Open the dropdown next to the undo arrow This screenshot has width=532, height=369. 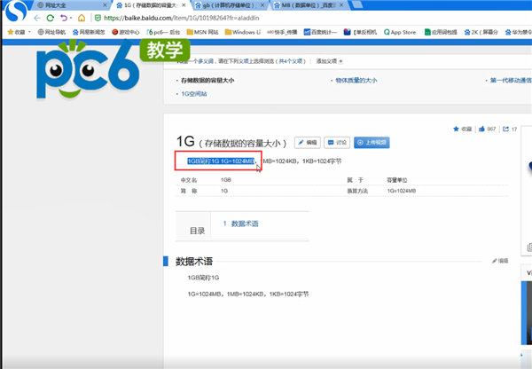[x=71, y=18]
